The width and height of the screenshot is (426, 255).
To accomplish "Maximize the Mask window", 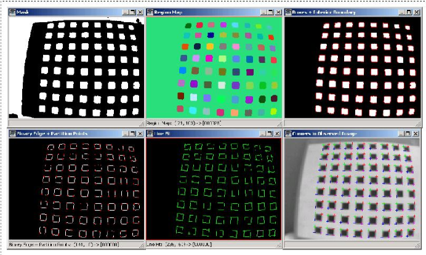I will pyautogui.click(x=132, y=12).
